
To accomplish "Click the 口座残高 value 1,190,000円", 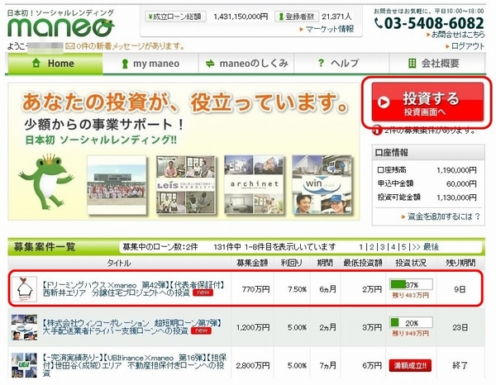I will (x=456, y=170).
